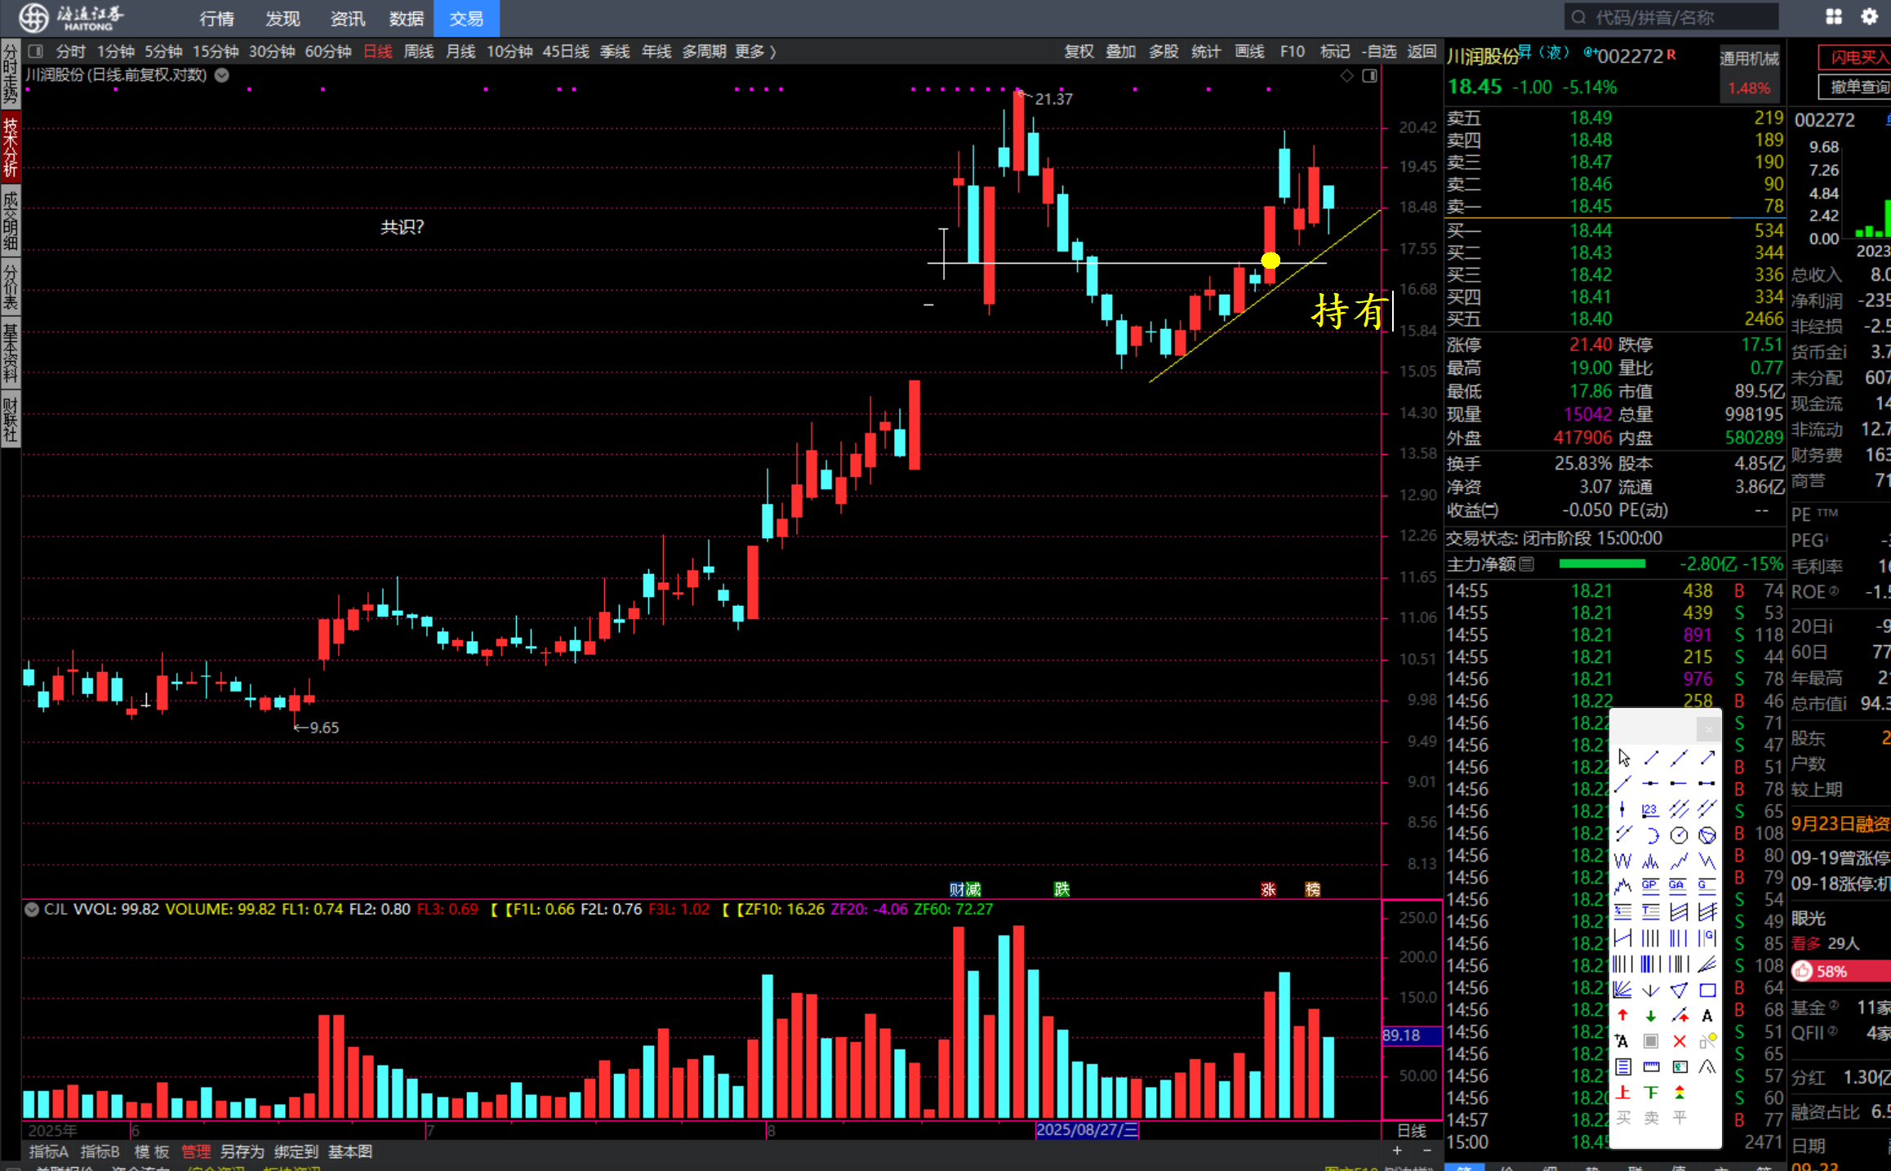Toggle 标记 mark option
Screen dimensions: 1891x1171
coord(1335,51)
